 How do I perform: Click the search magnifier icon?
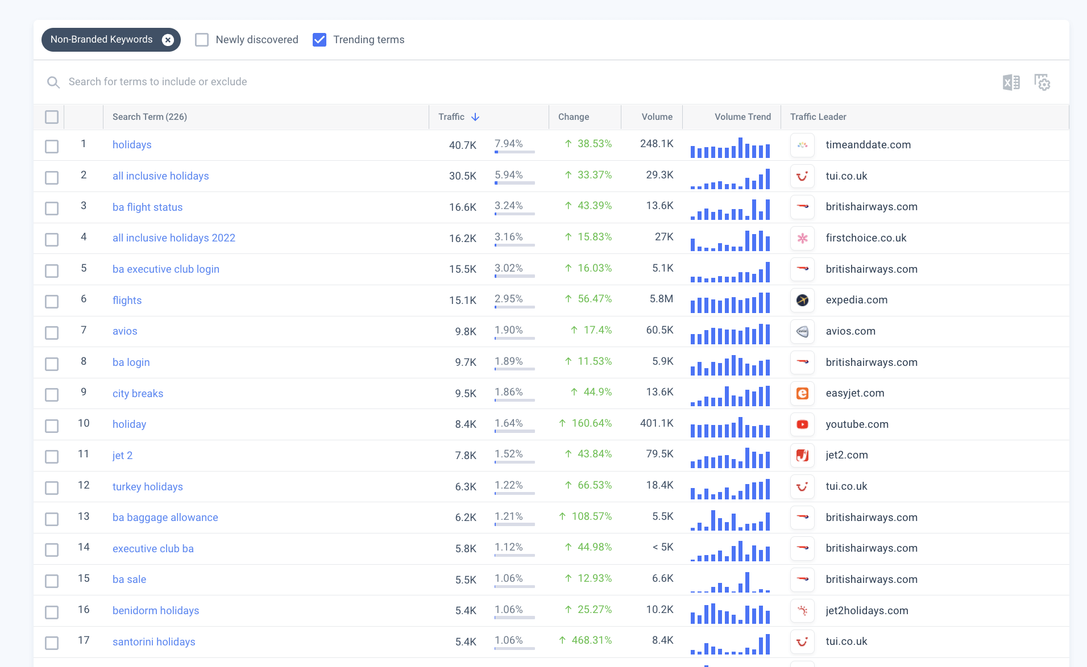(x=53, y=82)
